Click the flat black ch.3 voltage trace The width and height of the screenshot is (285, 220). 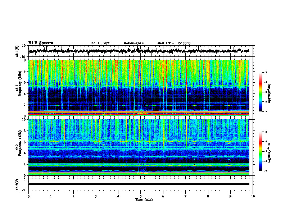(139, 184)
